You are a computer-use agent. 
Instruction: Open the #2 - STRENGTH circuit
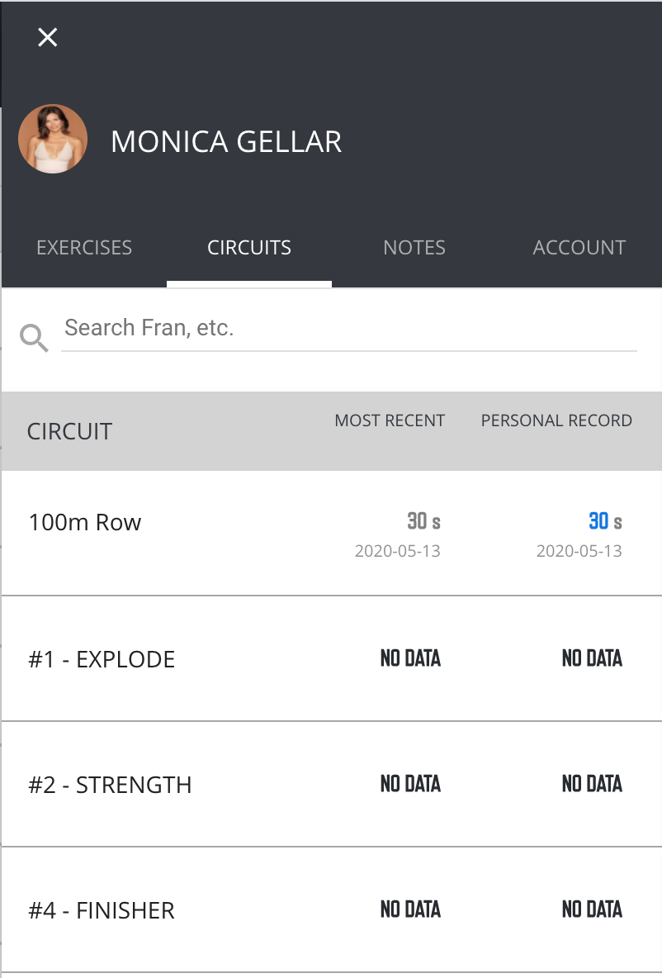click(x=332, y=784)
